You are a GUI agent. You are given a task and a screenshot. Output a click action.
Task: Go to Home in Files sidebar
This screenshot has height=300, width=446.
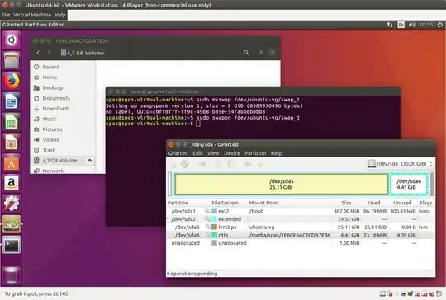[63, 77]
